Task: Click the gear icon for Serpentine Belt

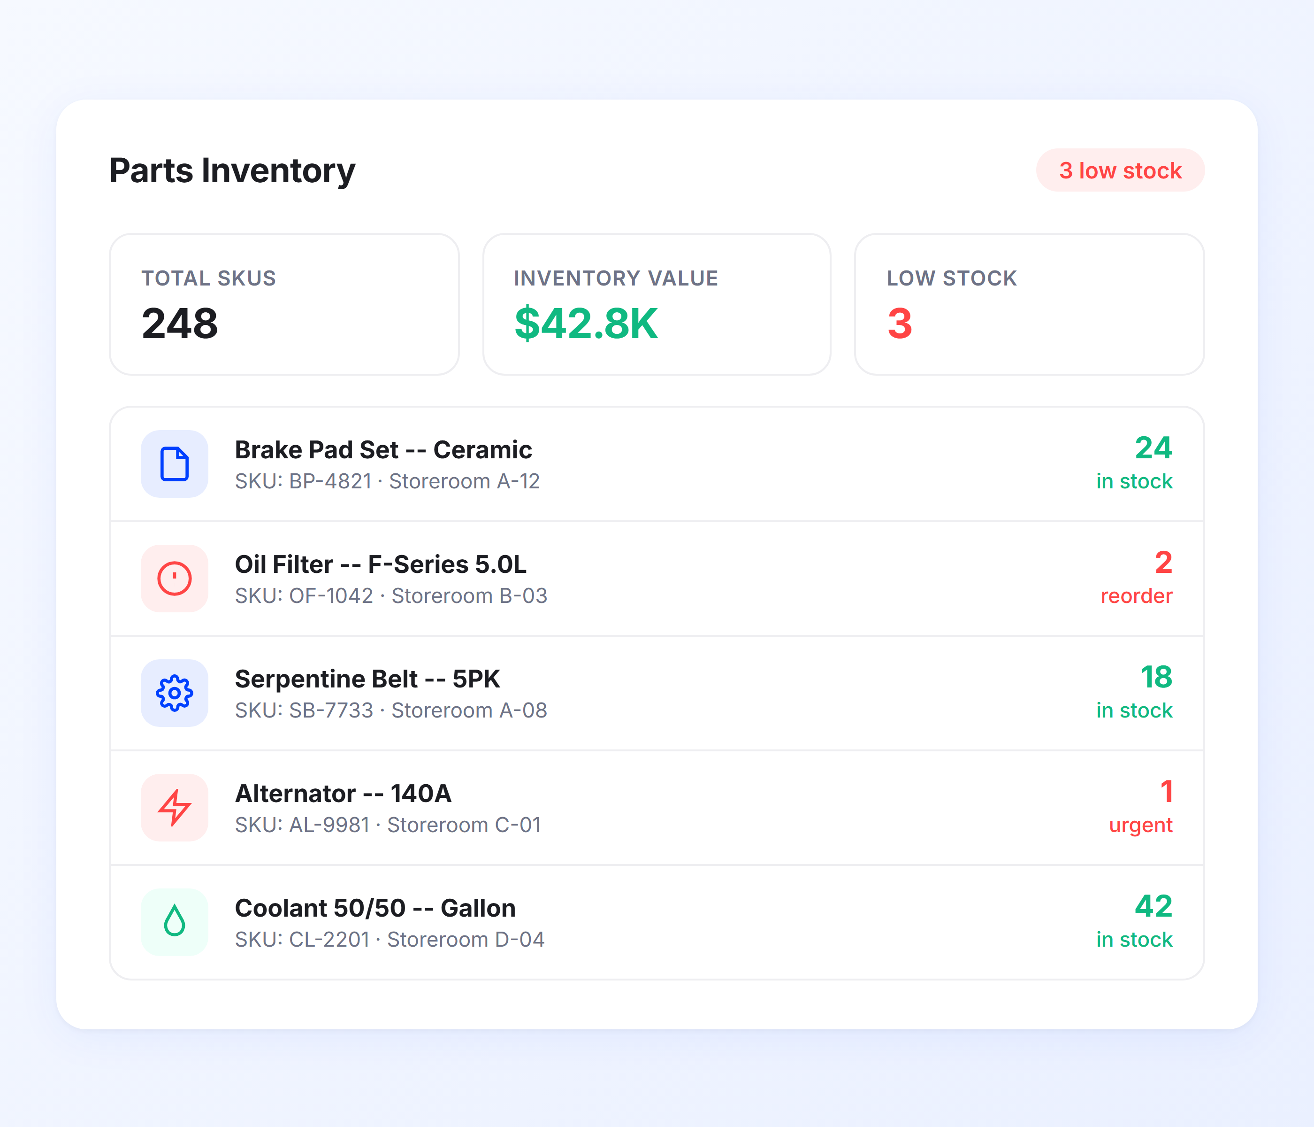Action: (x=175, y=693)
